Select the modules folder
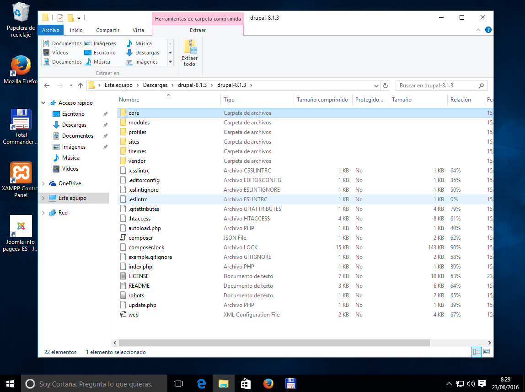 click(x=139, y=123)
